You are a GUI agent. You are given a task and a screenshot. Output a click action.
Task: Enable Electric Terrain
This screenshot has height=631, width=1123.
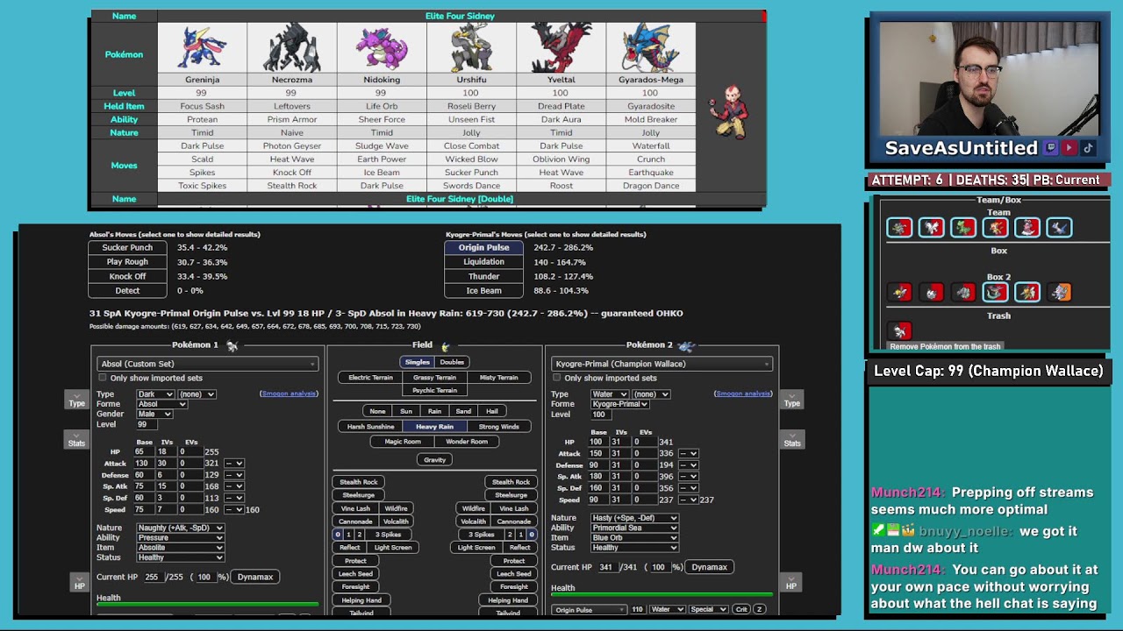coord(370,378)
